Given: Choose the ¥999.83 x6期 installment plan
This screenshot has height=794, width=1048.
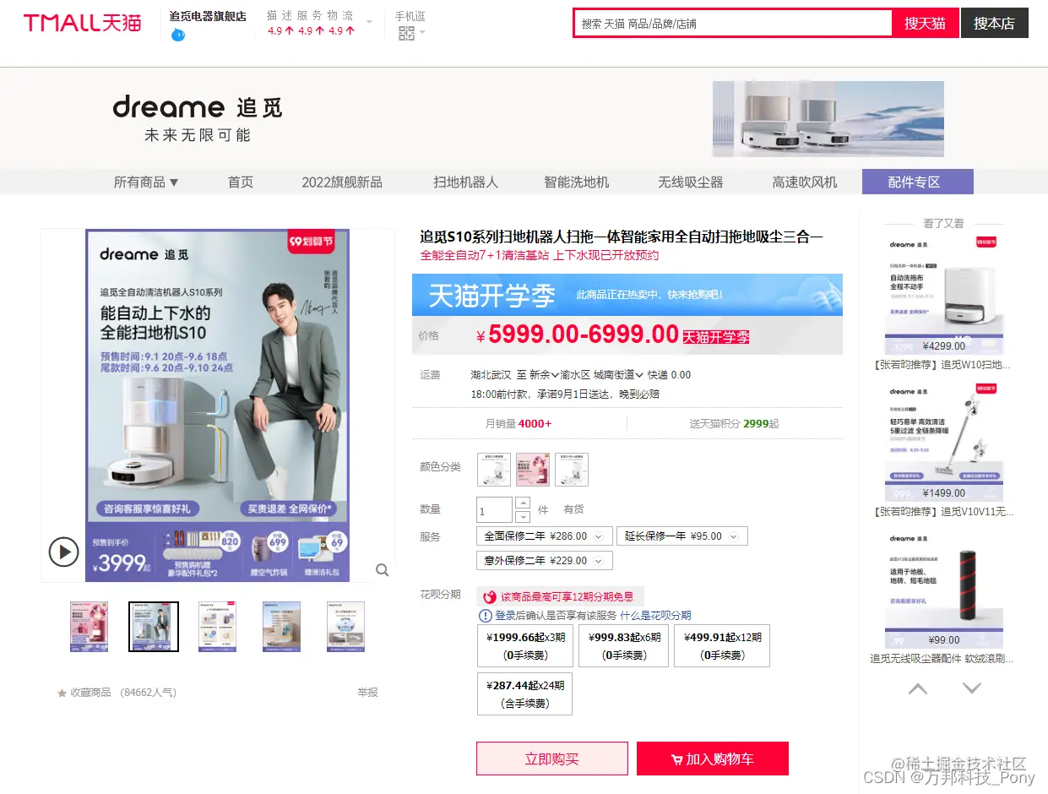Looking at the screenshot, I should [x=623, y=646].
